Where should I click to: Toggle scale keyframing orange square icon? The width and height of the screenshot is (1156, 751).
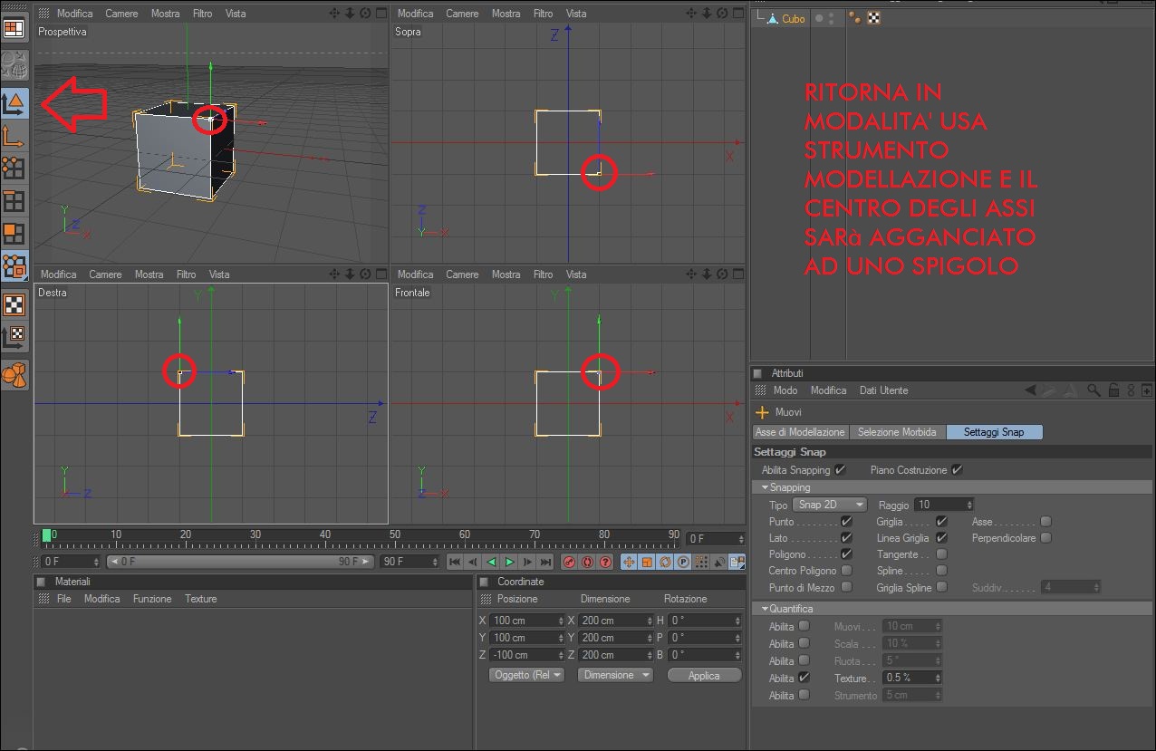pyautogui.click(x=647, y=562)
